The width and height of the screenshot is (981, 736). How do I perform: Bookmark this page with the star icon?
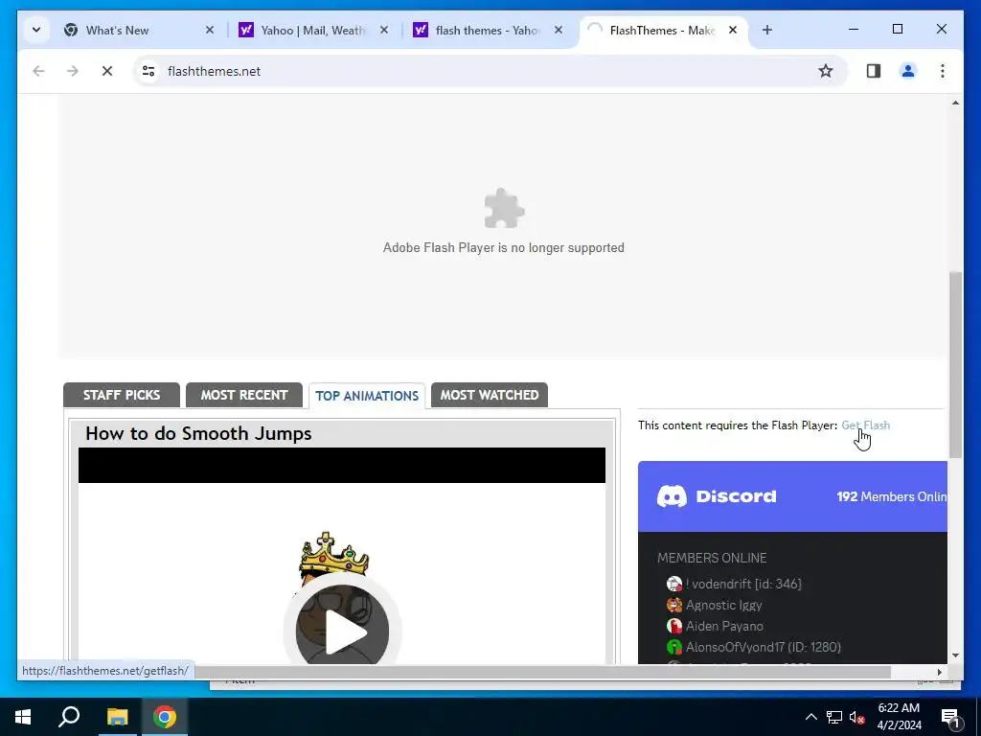tap(826, 71)
